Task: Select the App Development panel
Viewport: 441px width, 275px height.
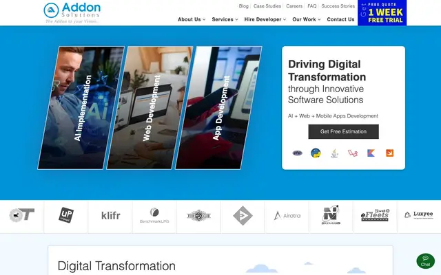Action: (x=218, y=108)
